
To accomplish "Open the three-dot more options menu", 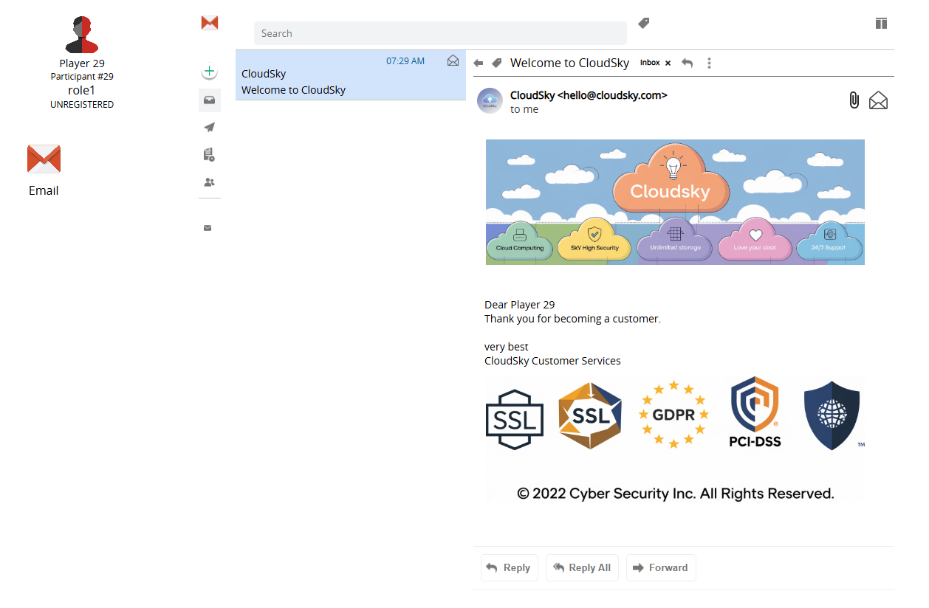I will point(709,63).
